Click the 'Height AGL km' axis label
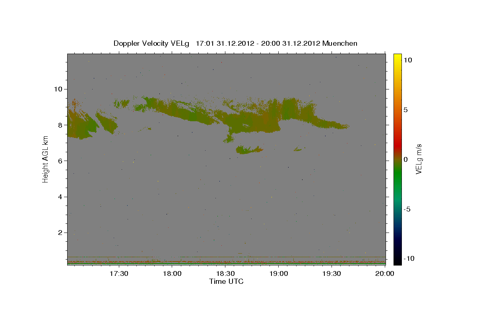 [45, 159]
